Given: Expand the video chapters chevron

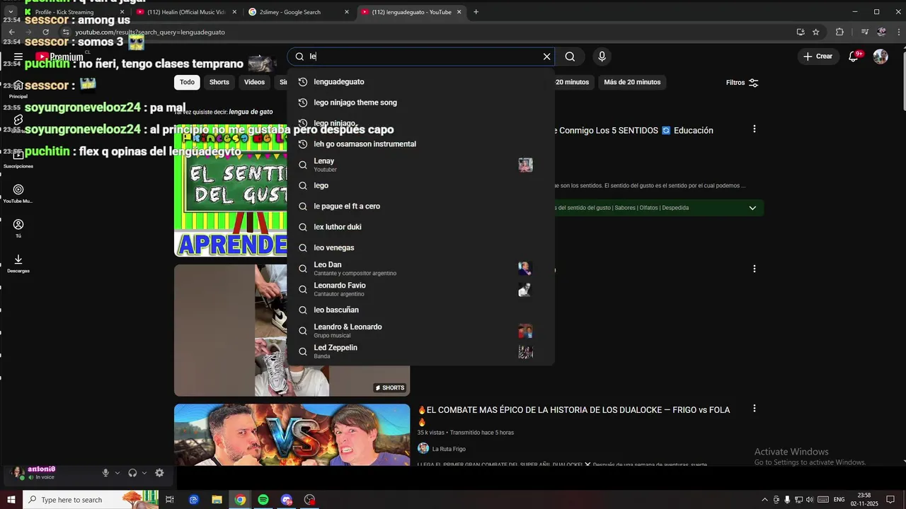Looking at the screenshot, I should coord(752,208).
